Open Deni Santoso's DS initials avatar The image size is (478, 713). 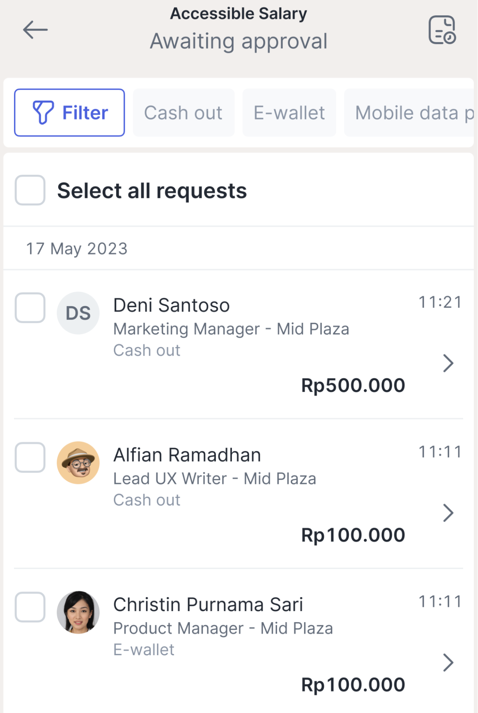click(78, 313)
